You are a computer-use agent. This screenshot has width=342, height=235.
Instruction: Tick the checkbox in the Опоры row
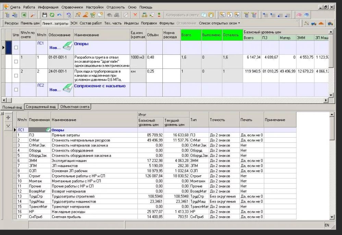click(x=16, y=47)
